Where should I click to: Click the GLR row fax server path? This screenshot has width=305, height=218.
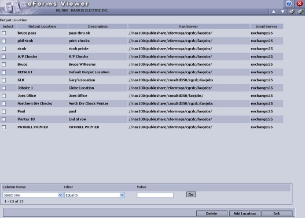(171, 80)
